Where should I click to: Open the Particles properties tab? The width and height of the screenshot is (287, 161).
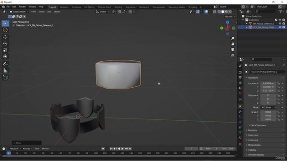click(240, 117)
